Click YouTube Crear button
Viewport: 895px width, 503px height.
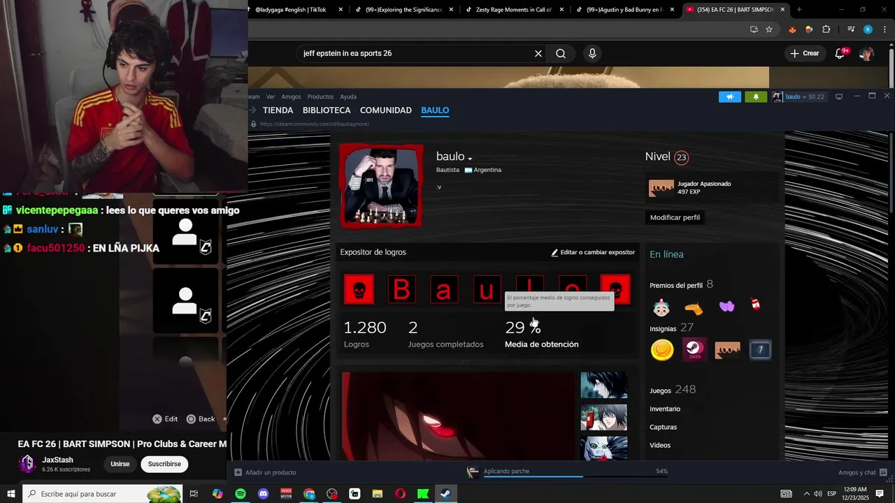point(804,53)
